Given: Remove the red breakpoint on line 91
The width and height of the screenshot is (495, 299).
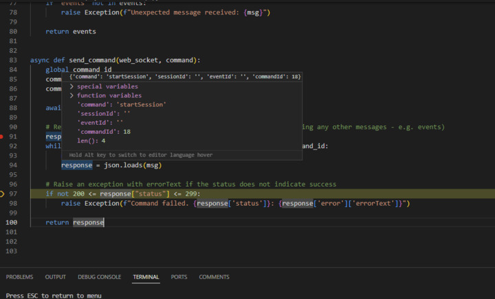Looking at the screenshot, I should 2,136.
